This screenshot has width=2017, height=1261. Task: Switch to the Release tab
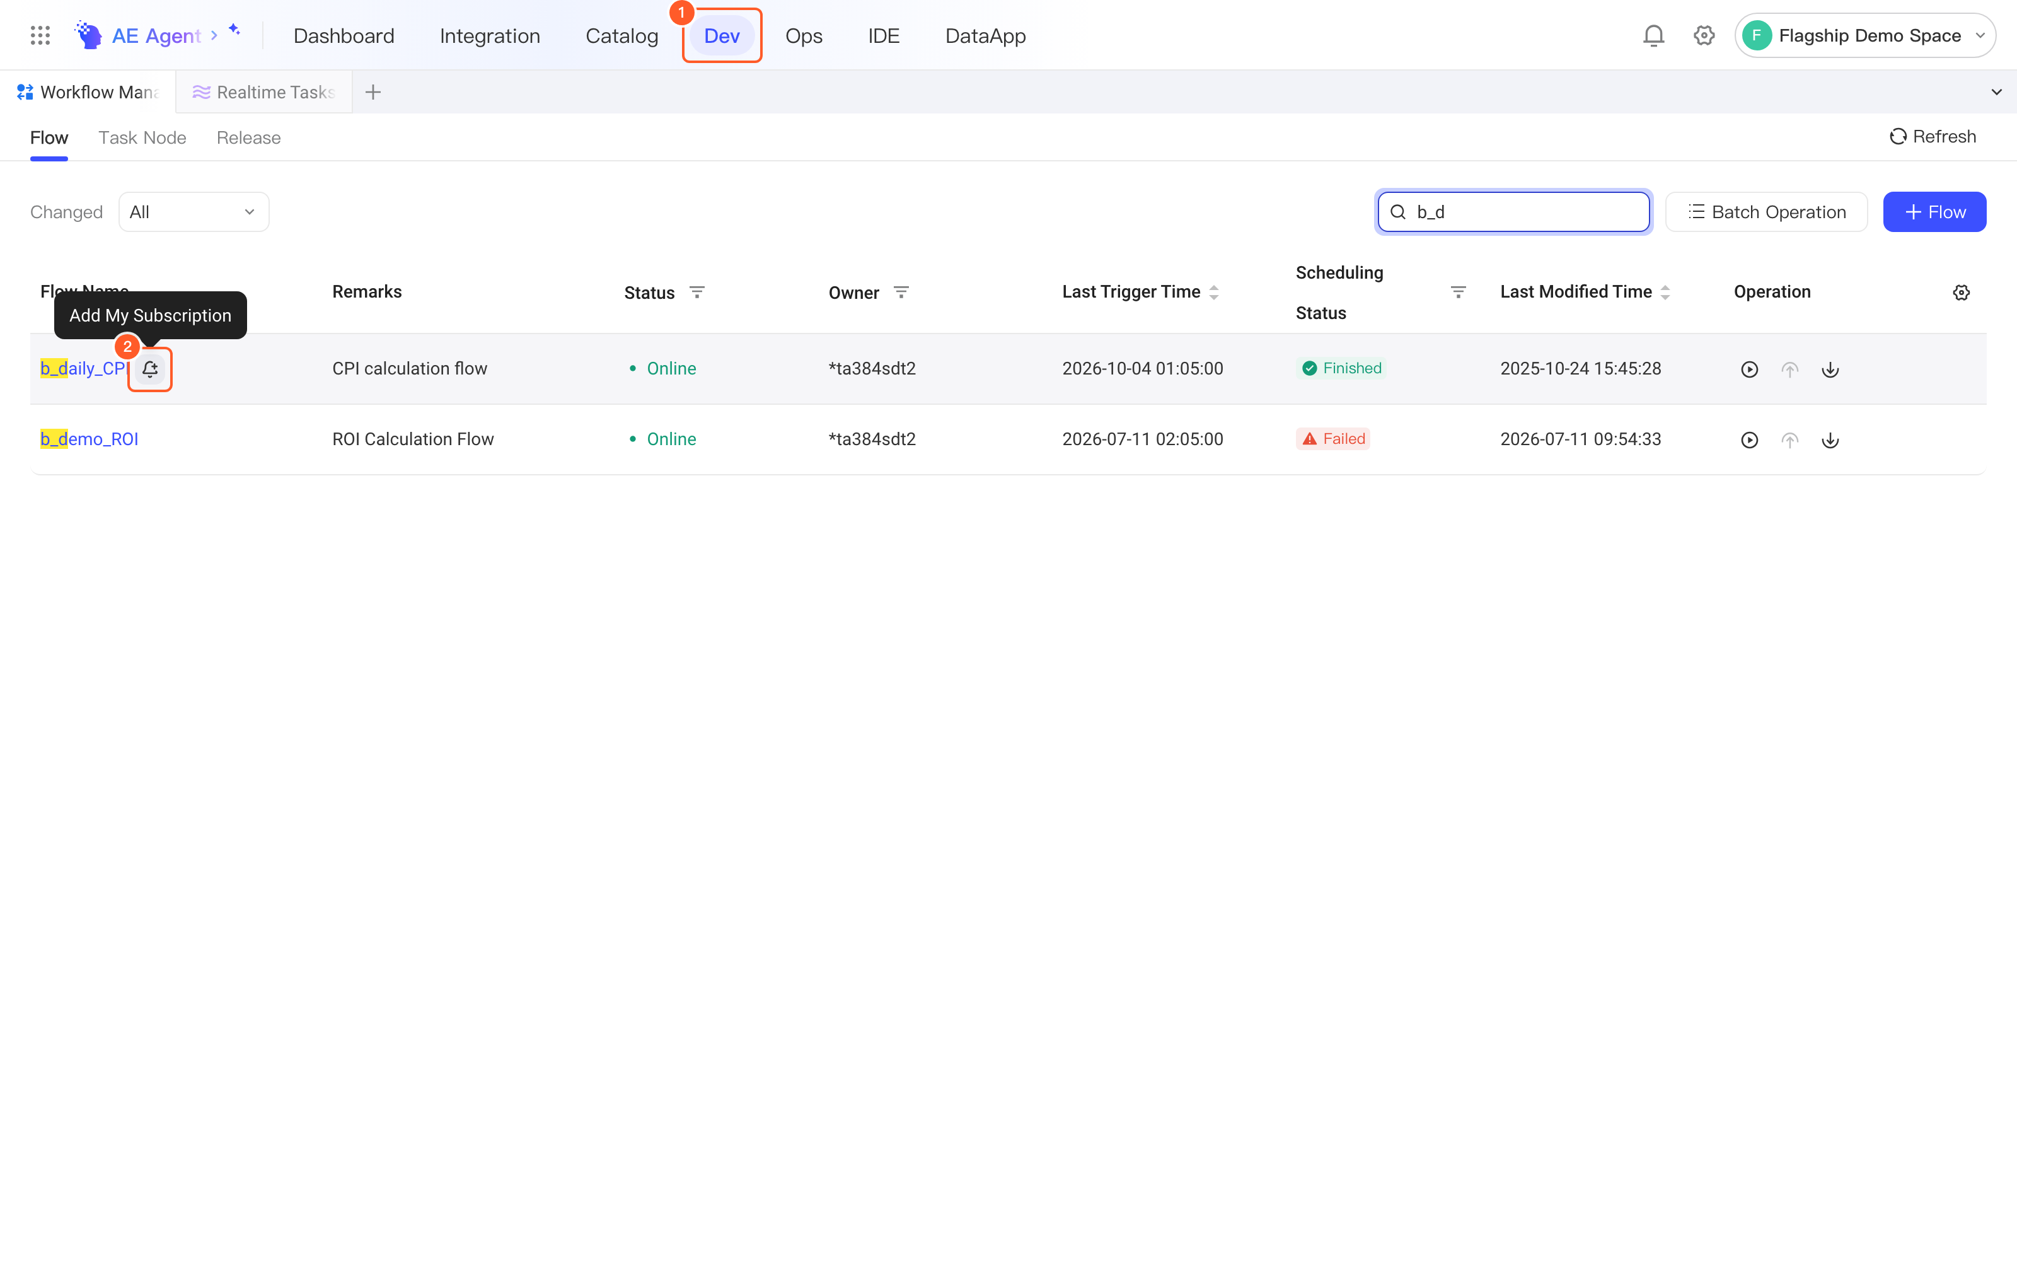[x=248, y=137]
